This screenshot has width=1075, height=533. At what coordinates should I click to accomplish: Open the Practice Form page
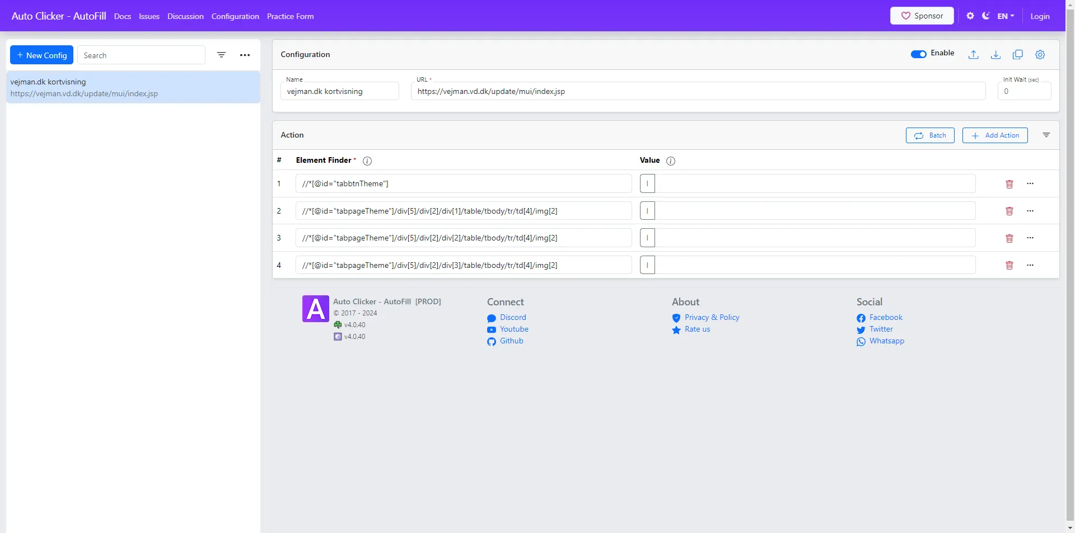click(x=290, y=16)
